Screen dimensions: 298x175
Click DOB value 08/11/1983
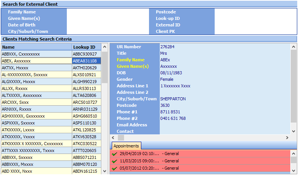point(171,73)
